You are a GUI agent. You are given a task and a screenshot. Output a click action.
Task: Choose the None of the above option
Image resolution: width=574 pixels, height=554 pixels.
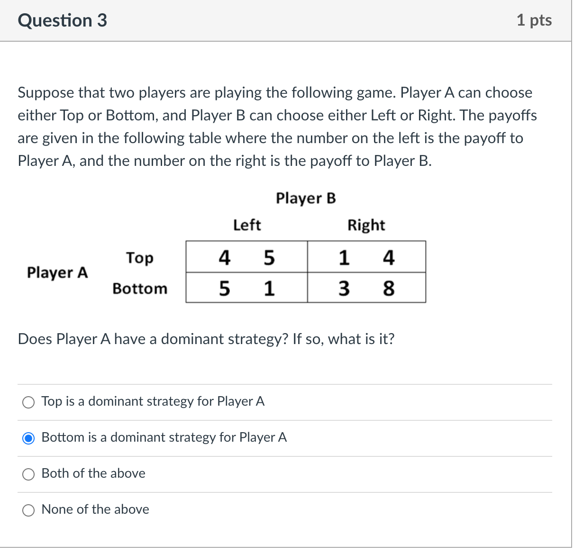28,510
